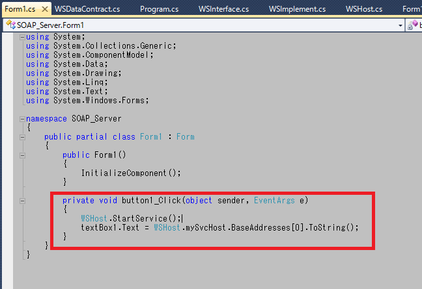
Task: Open the SOAP_Server.Form1 type dropdown arrow
Action: [x=400, y=25]
